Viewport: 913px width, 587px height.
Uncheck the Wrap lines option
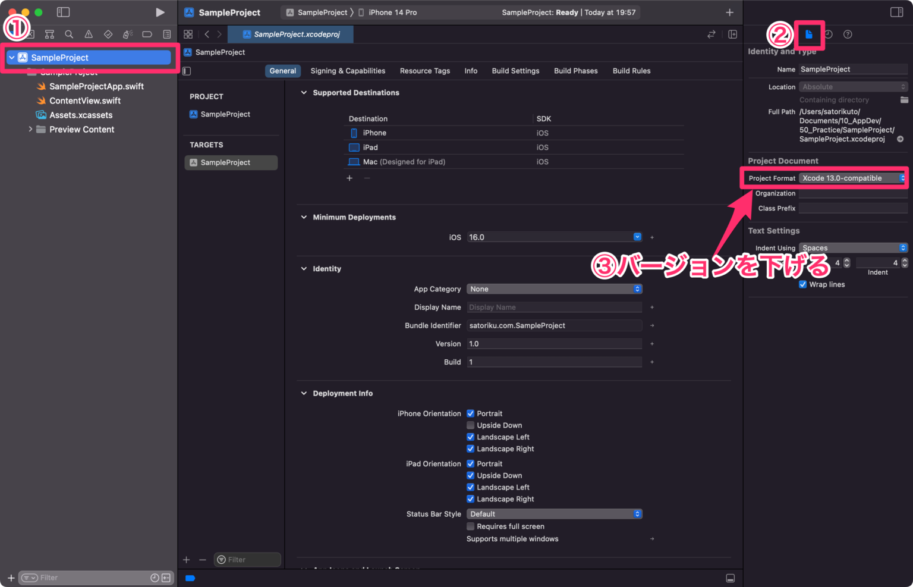coord(803,284)
